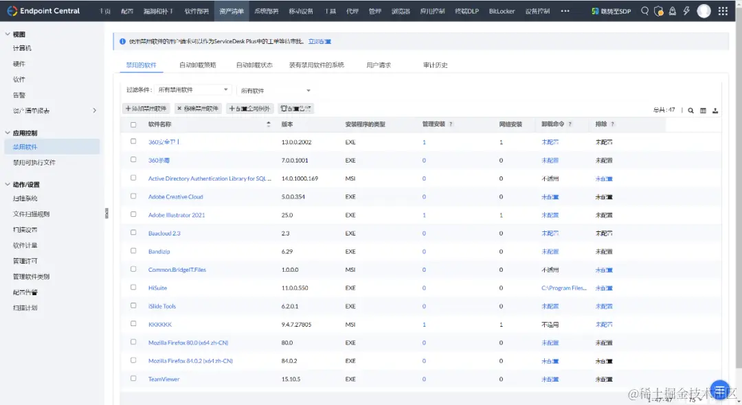The image size is (742, 405).
Task: Open Adobe Creative Cloud software link
Action: (x=176, y=196)
